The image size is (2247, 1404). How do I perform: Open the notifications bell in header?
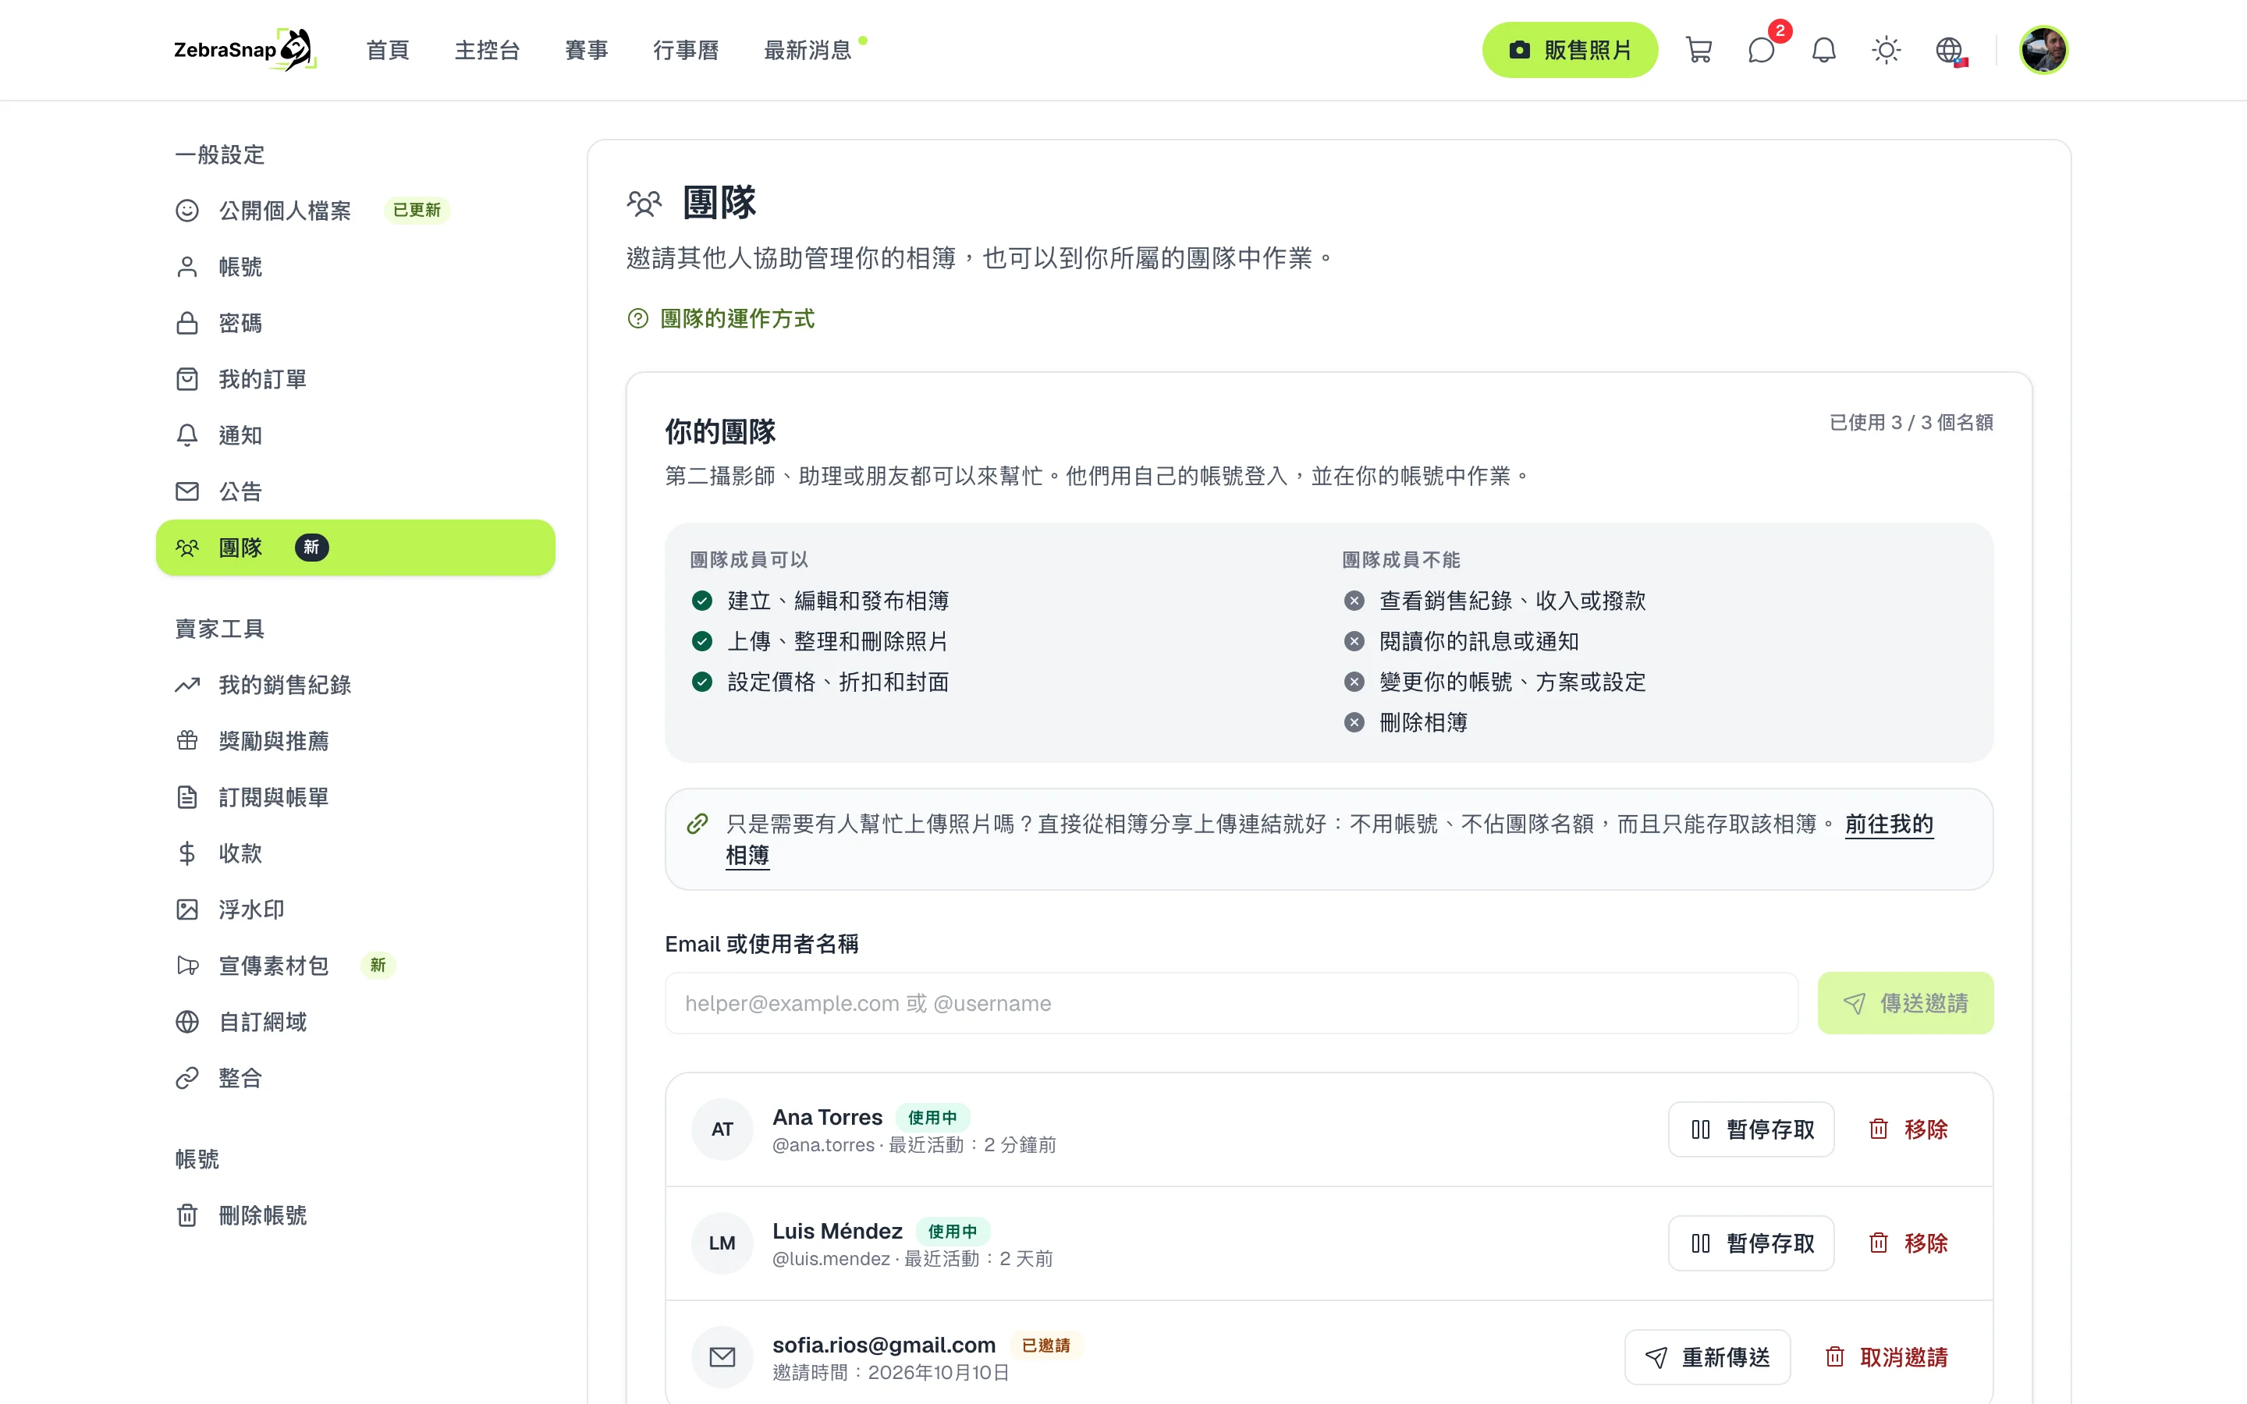pyautogui.click(x=1823, y=50)
